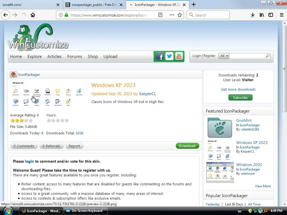Image resolution: width=287 pixels, height=215 pixels.
Task: Open the browser home page icon
Action: point(33,15)
